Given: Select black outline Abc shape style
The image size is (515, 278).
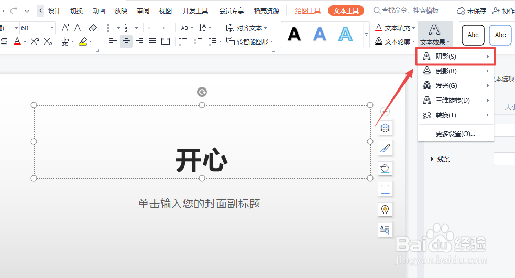Looking at the screenshot, I should 473,35.
